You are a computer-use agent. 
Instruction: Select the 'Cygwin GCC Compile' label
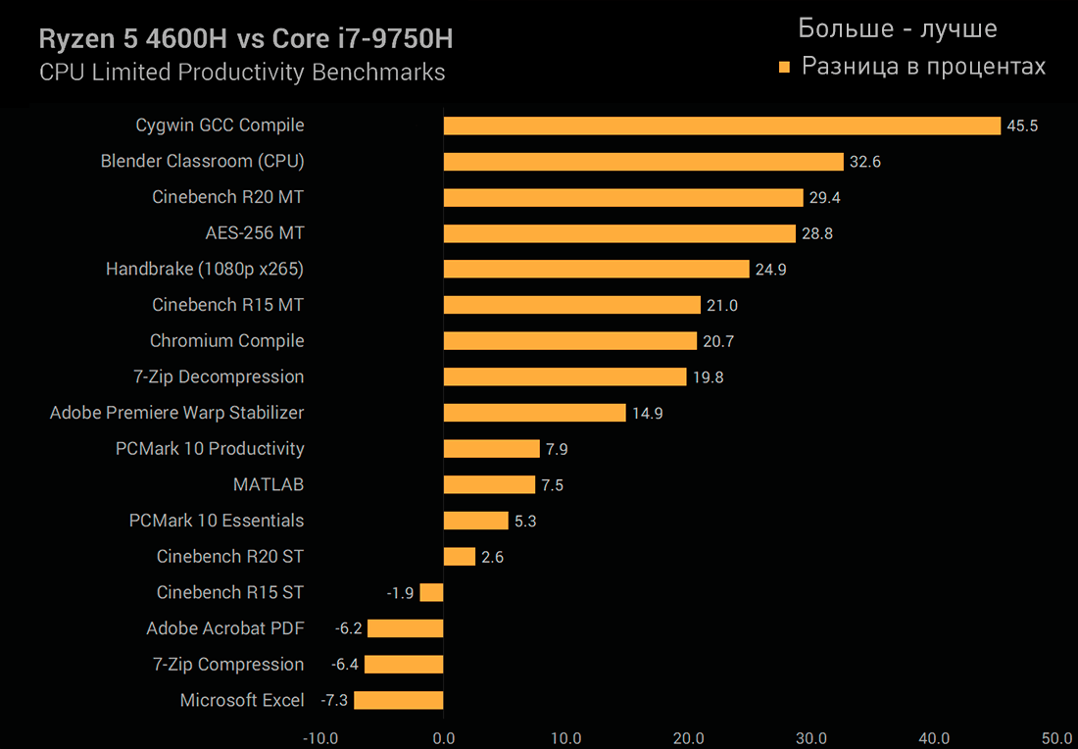click(x=220, y=125)
